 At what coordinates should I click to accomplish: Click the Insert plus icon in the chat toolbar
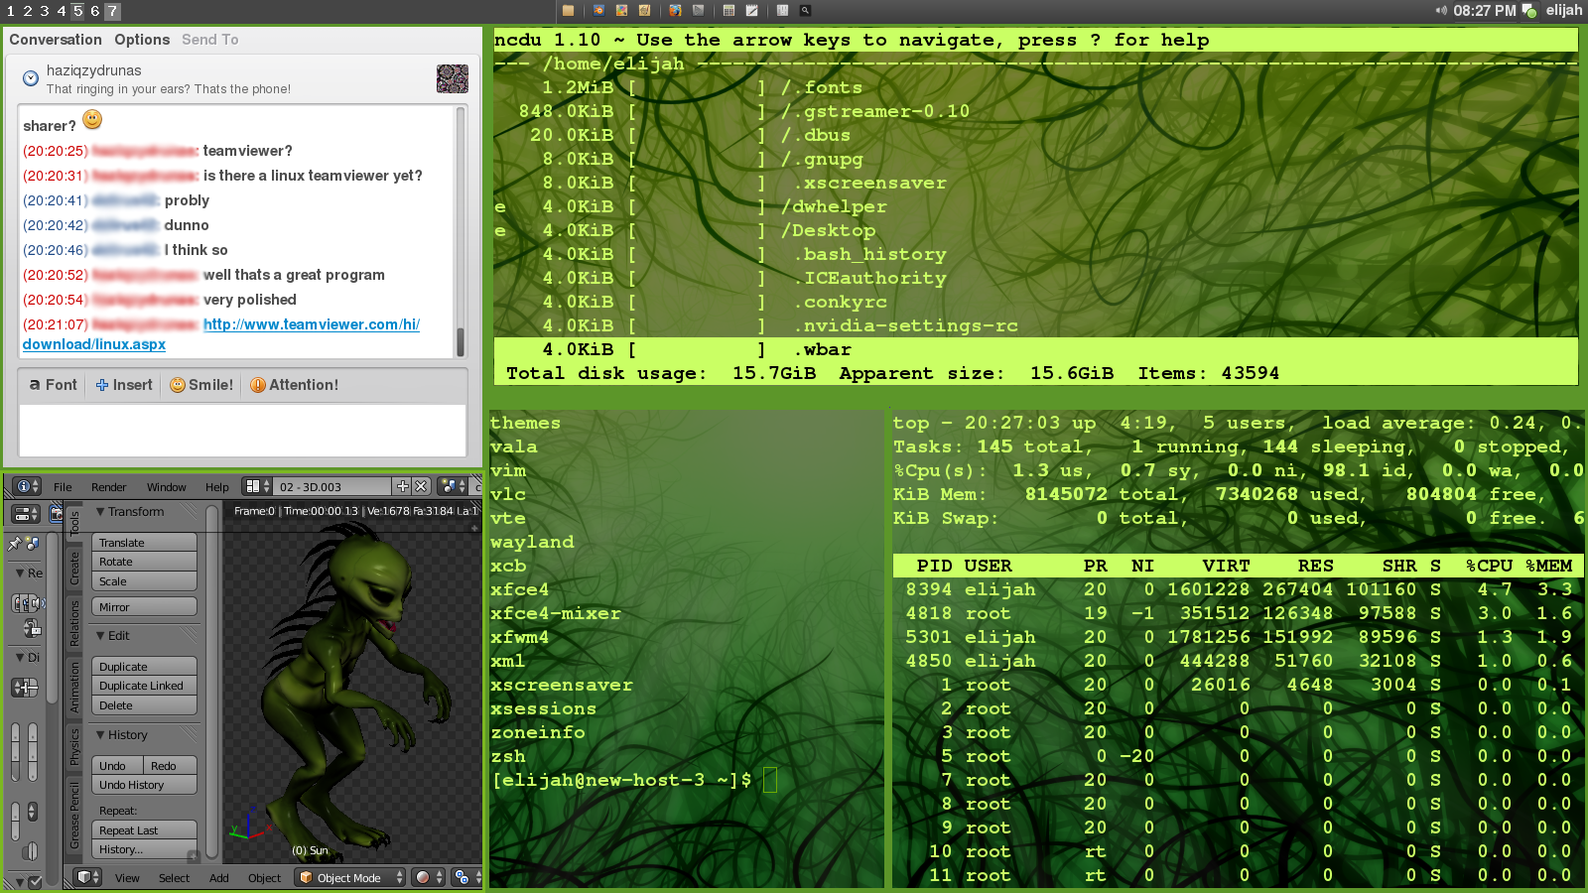(x=102, y=385)
